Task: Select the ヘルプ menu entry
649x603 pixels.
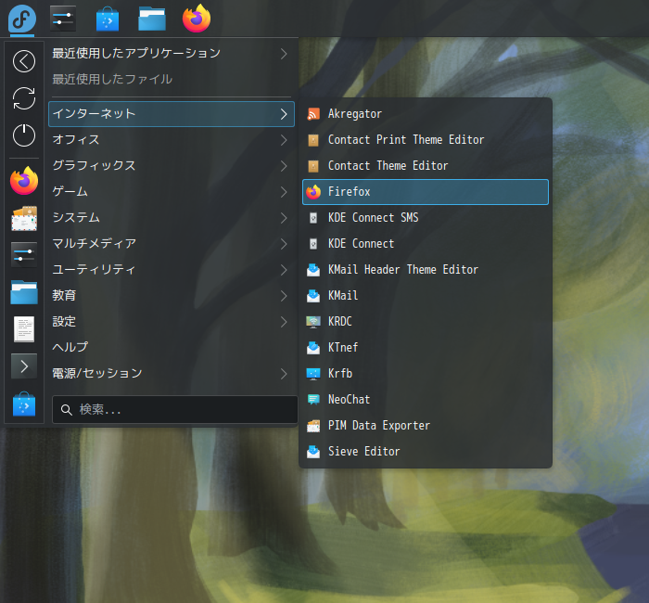Action: point(172,348)
